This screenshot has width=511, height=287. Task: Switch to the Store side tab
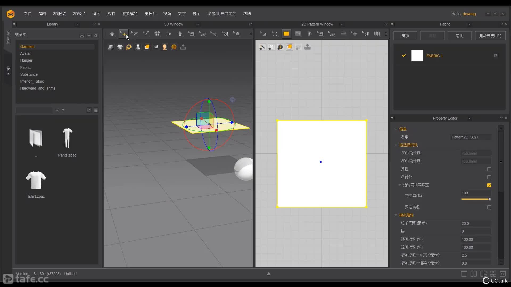click(8, 70)
